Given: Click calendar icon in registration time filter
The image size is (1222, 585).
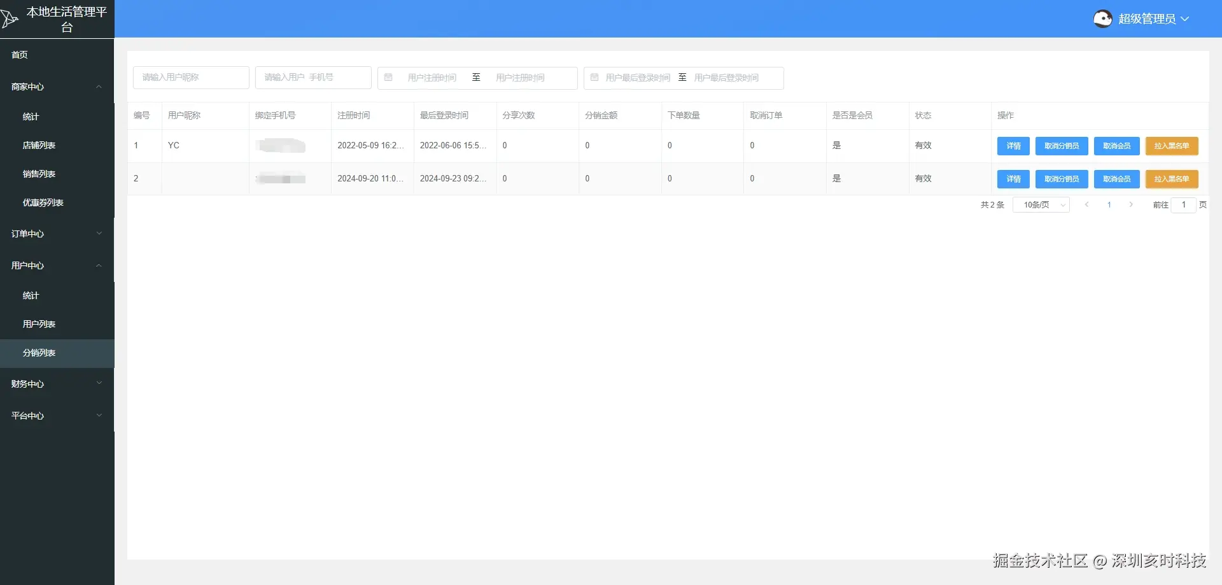Looking at the screenshot, I should [x=388, y=78].
